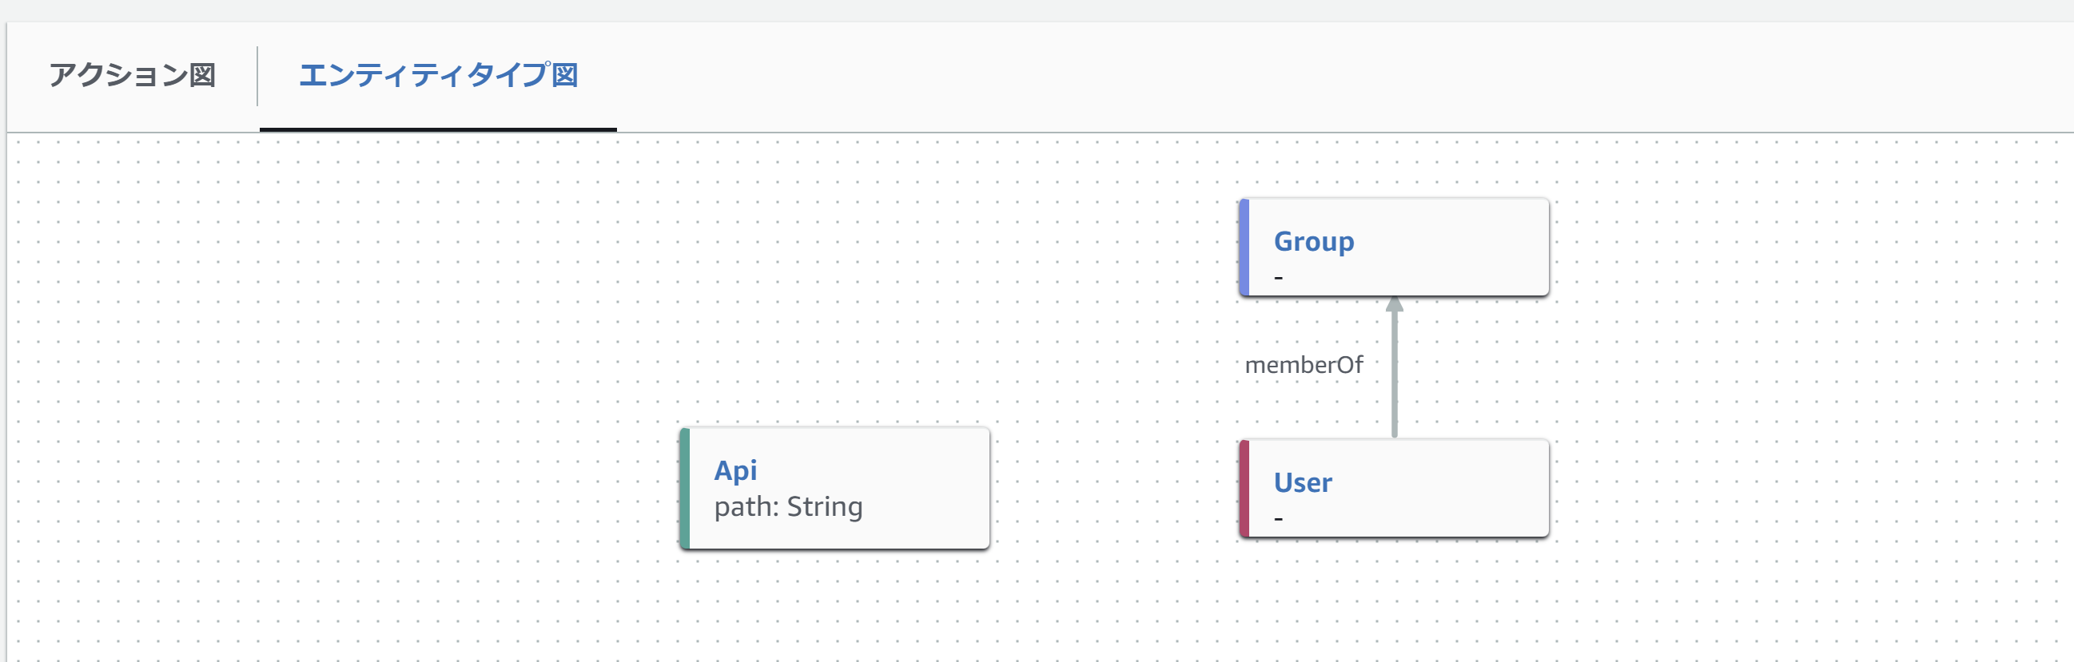
Task: Click the arrowhead pointing at Group
Action: coord(1395,305)
